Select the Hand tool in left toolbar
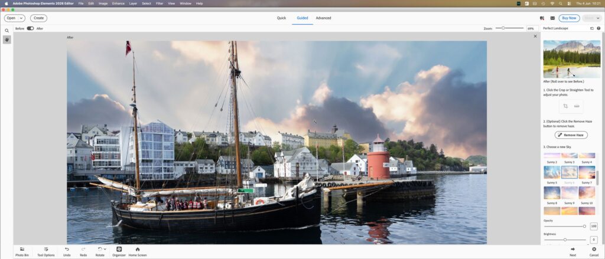The width and height of the screenshot is (605, 259). pyautogui.click(x=7, y=40)
